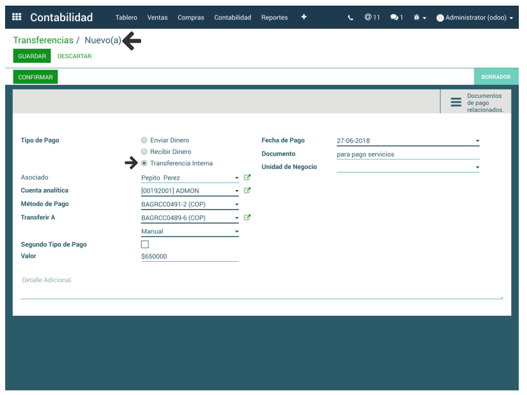Open the chat conversations icon
527x395 pixels.
click(x=396, y=18)
